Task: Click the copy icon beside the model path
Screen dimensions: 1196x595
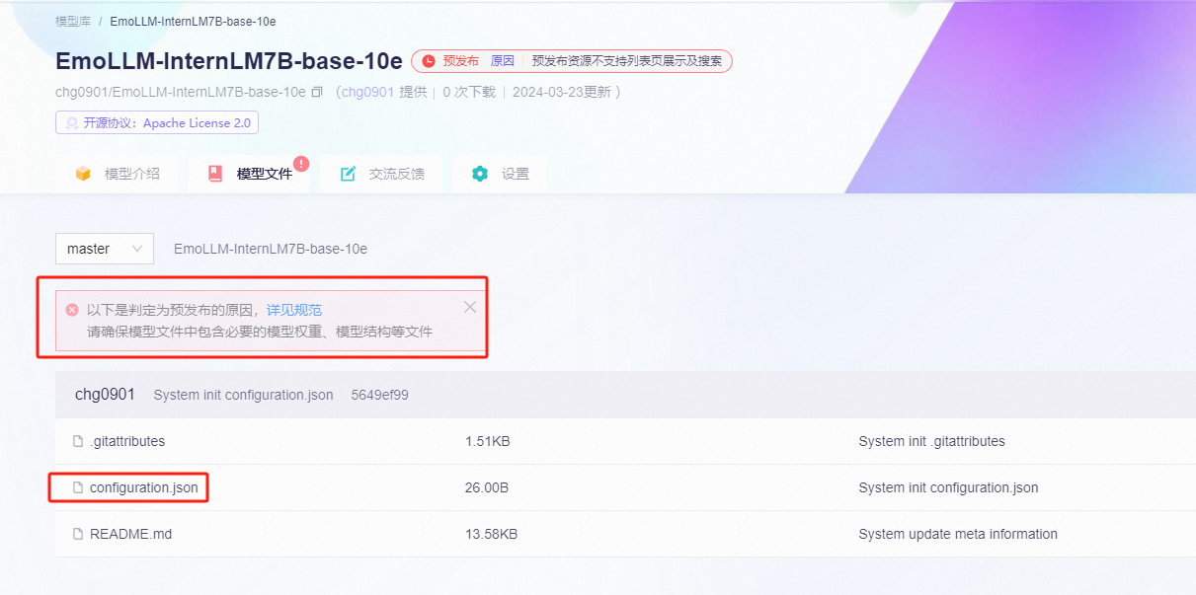Action: 317,92
